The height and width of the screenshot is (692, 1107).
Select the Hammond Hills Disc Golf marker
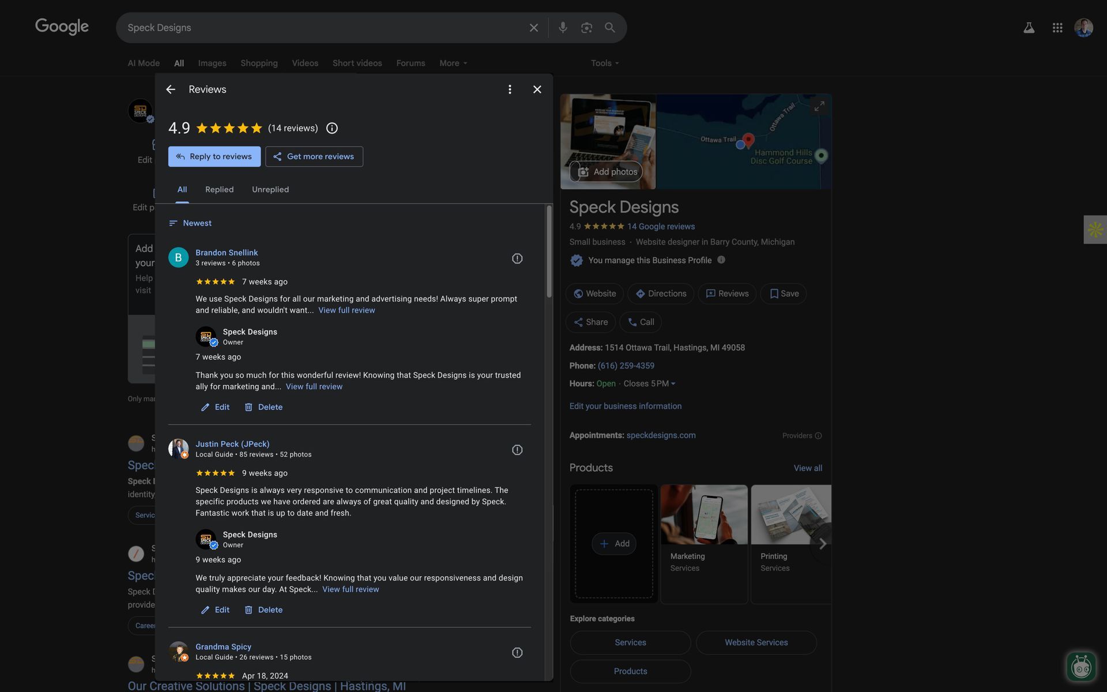pos(822,155)
